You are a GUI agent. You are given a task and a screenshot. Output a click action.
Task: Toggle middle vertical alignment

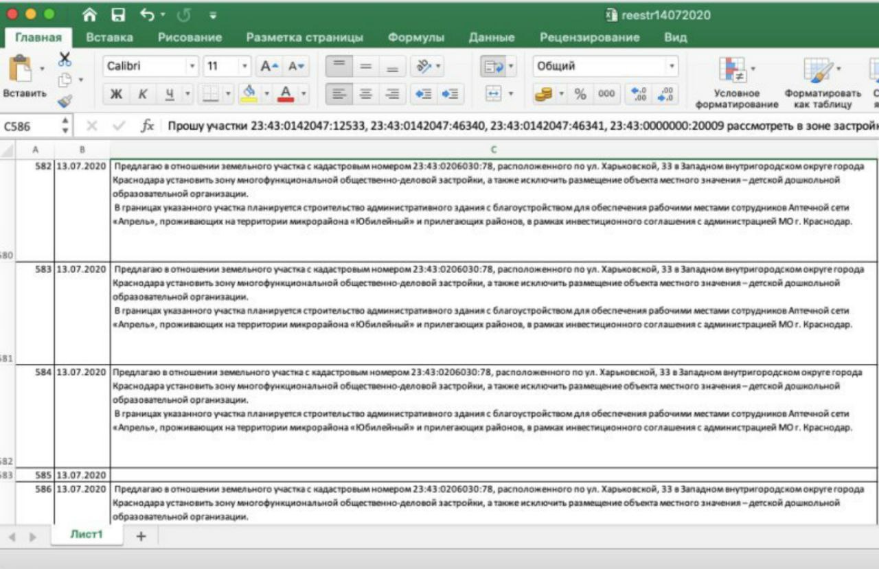click(x=366, y=66)
